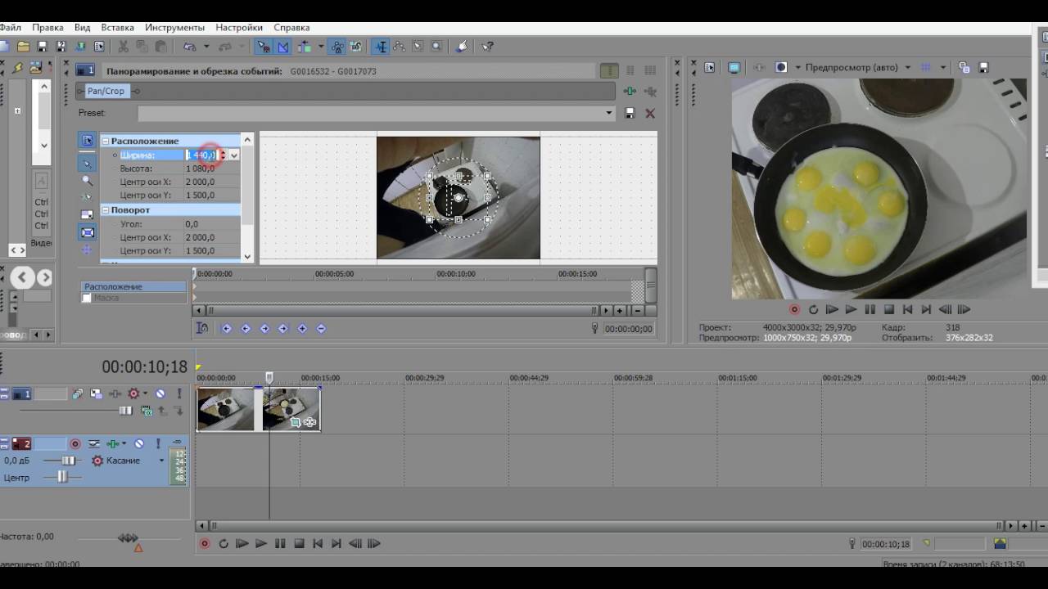Stop playback in the video preview window
Screen dimensions: 1048x589
888,309
